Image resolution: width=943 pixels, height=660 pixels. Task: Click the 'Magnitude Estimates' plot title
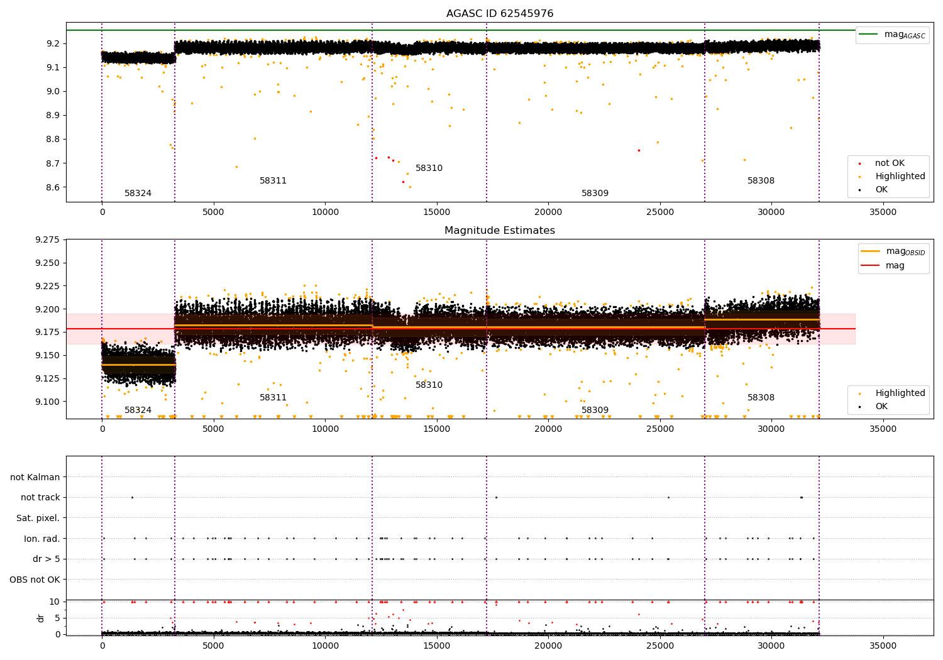500,231
